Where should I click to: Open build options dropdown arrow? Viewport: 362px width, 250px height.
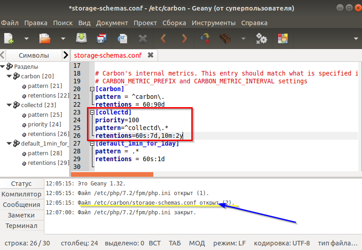point(243,38)
